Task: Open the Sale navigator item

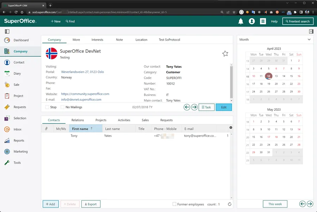Action: [17, 85]
